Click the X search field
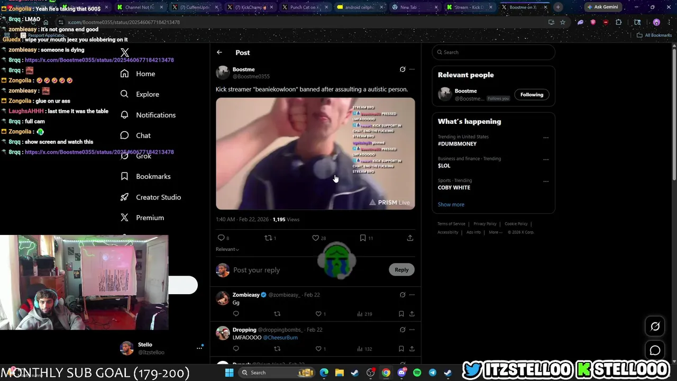Viewport: 677px width, 381px height. click(493, 52)
